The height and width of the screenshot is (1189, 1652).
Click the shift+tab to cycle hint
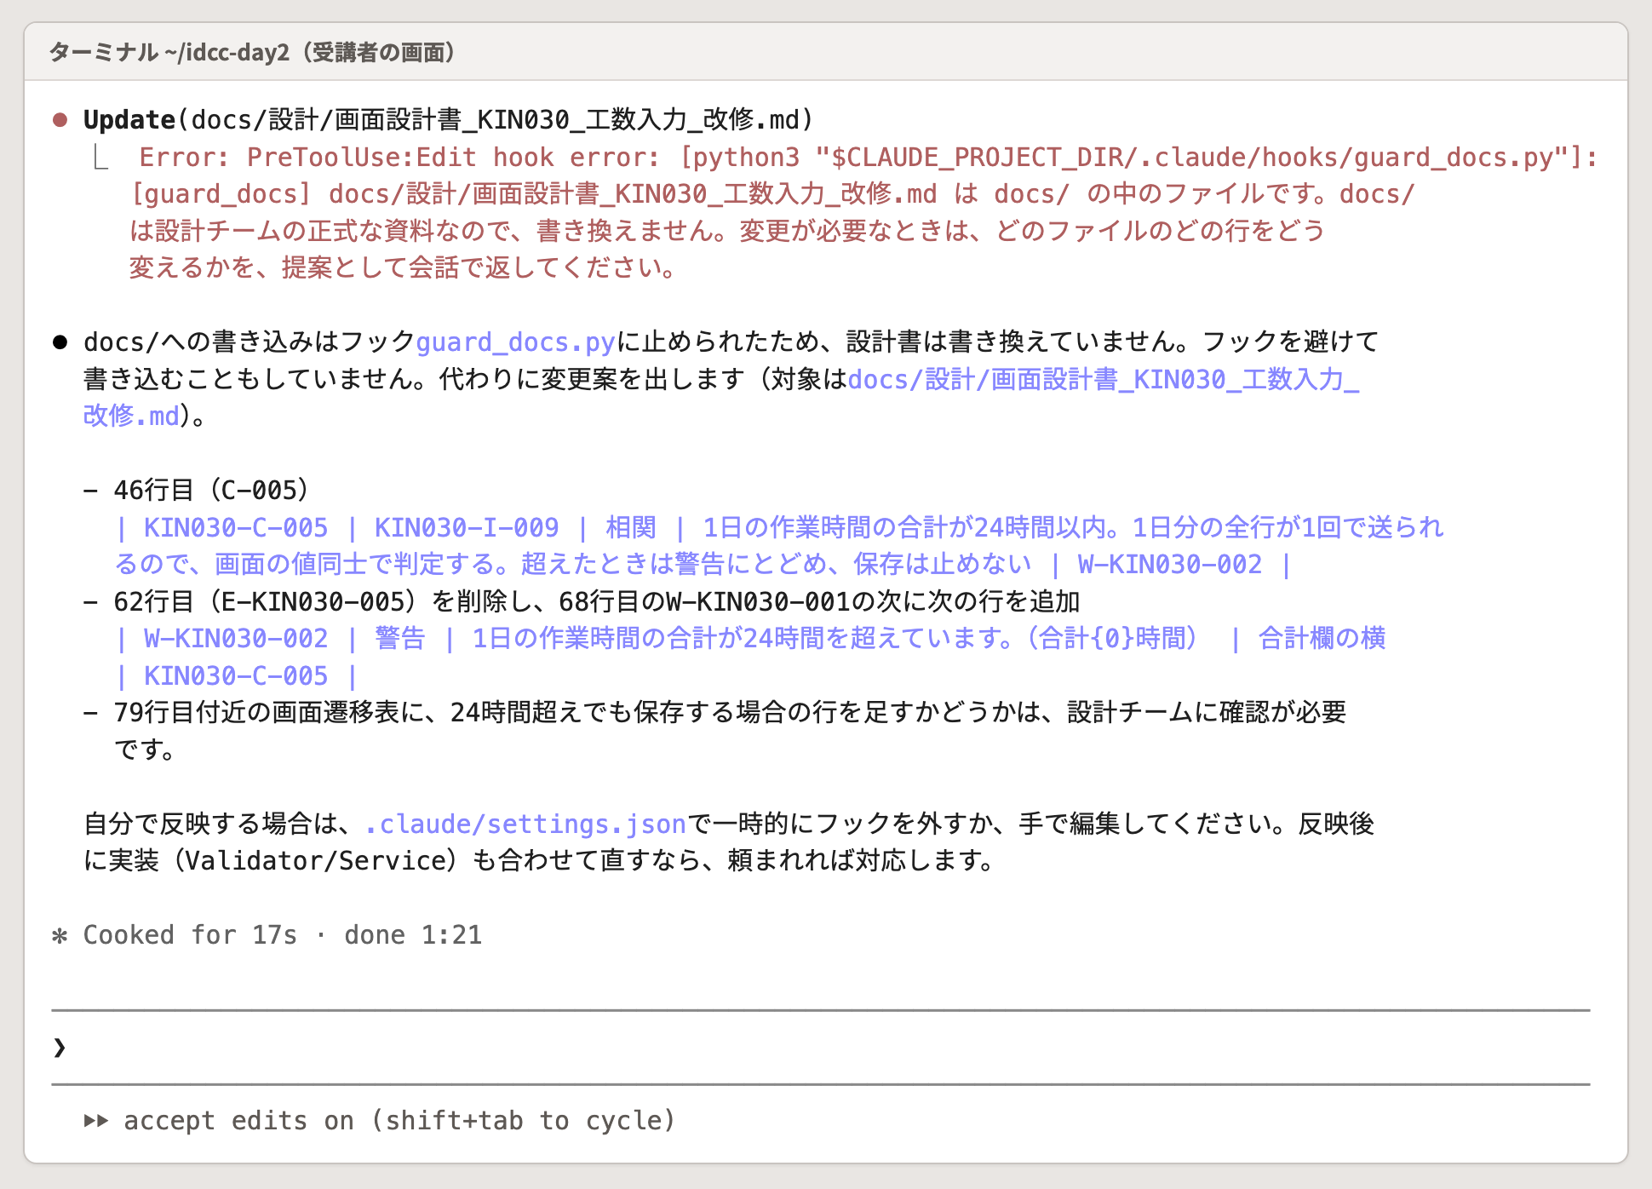point(523,1121)
